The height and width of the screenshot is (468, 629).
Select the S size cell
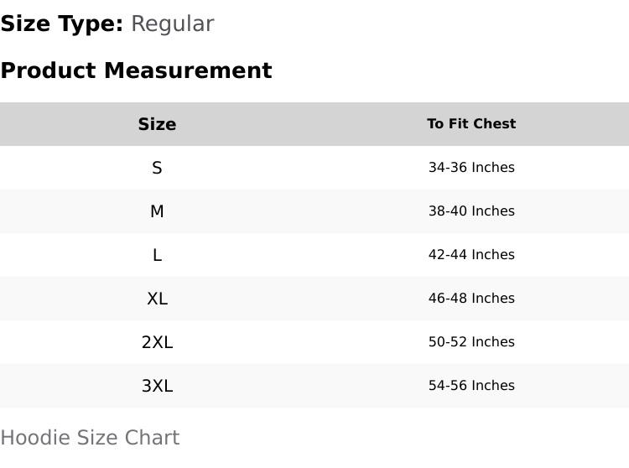[157, 168]
